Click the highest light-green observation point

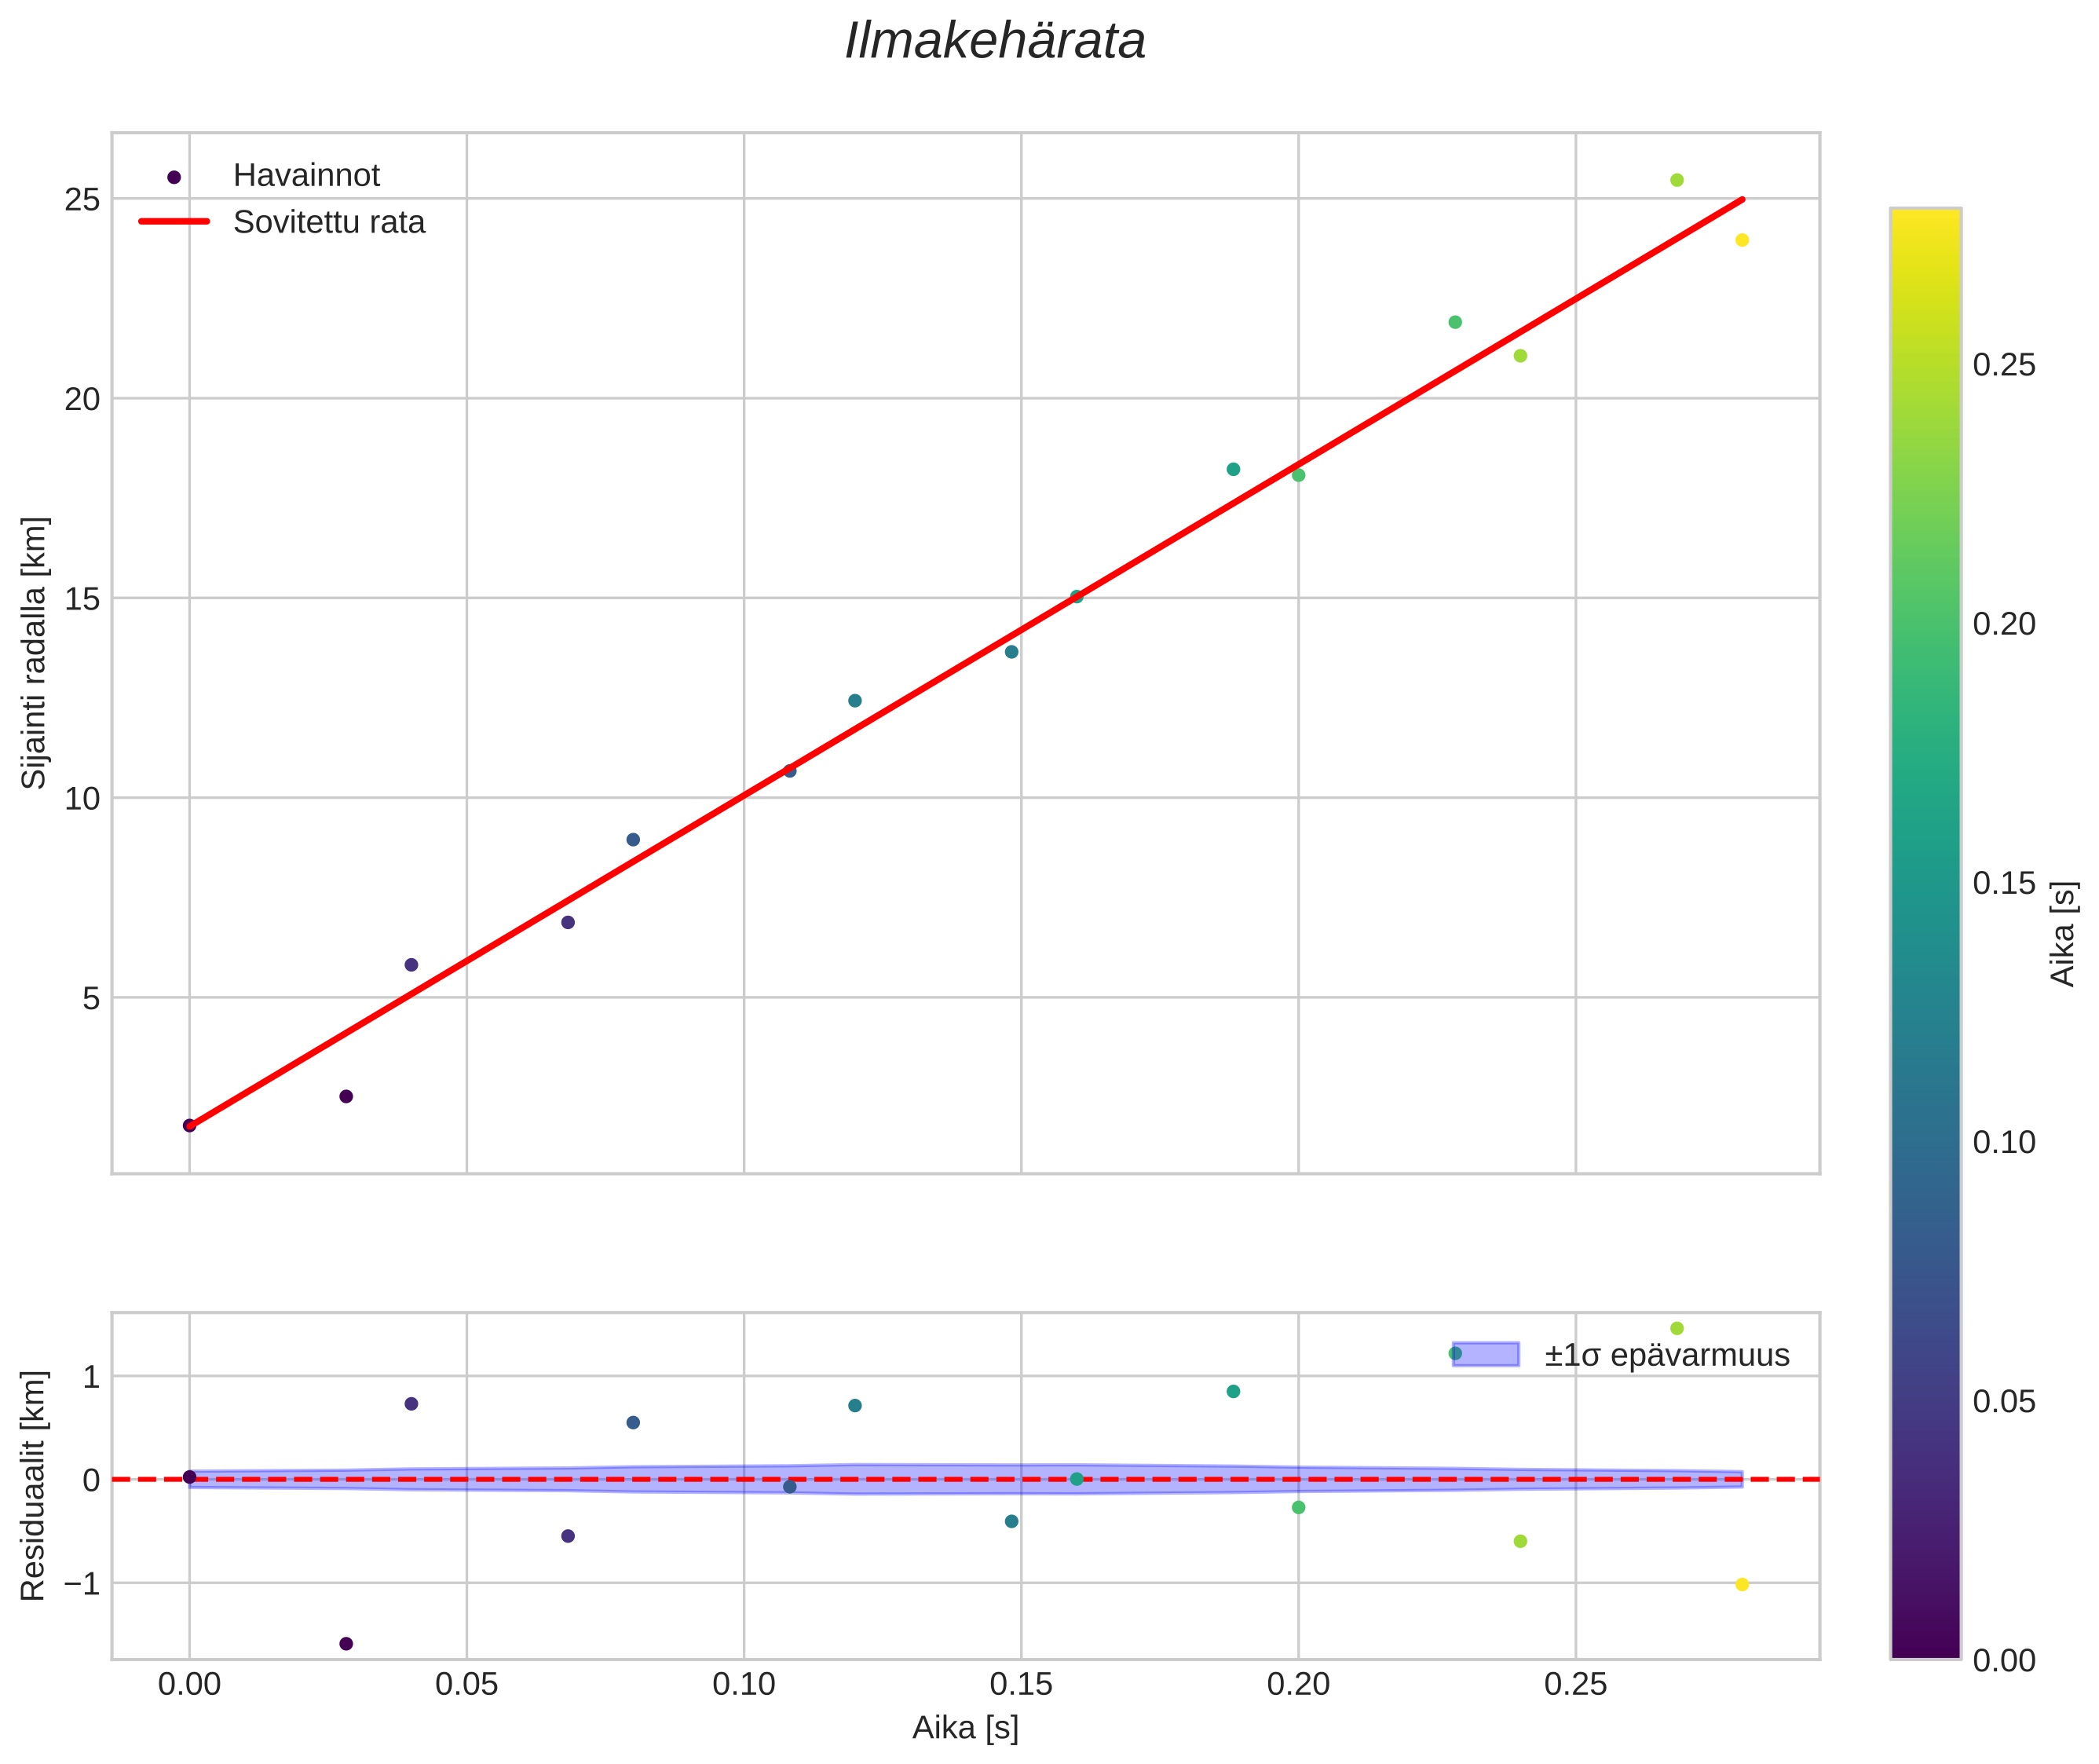click(x=1677, y=180)
